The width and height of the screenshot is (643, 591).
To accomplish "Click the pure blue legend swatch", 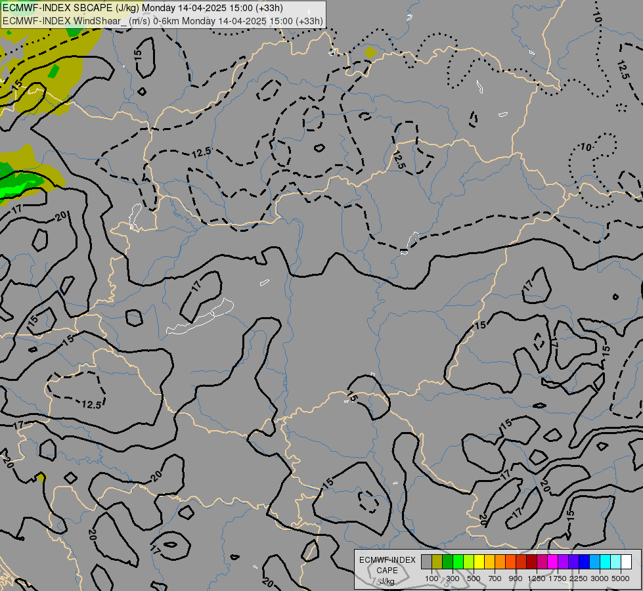I will point(584,562).
